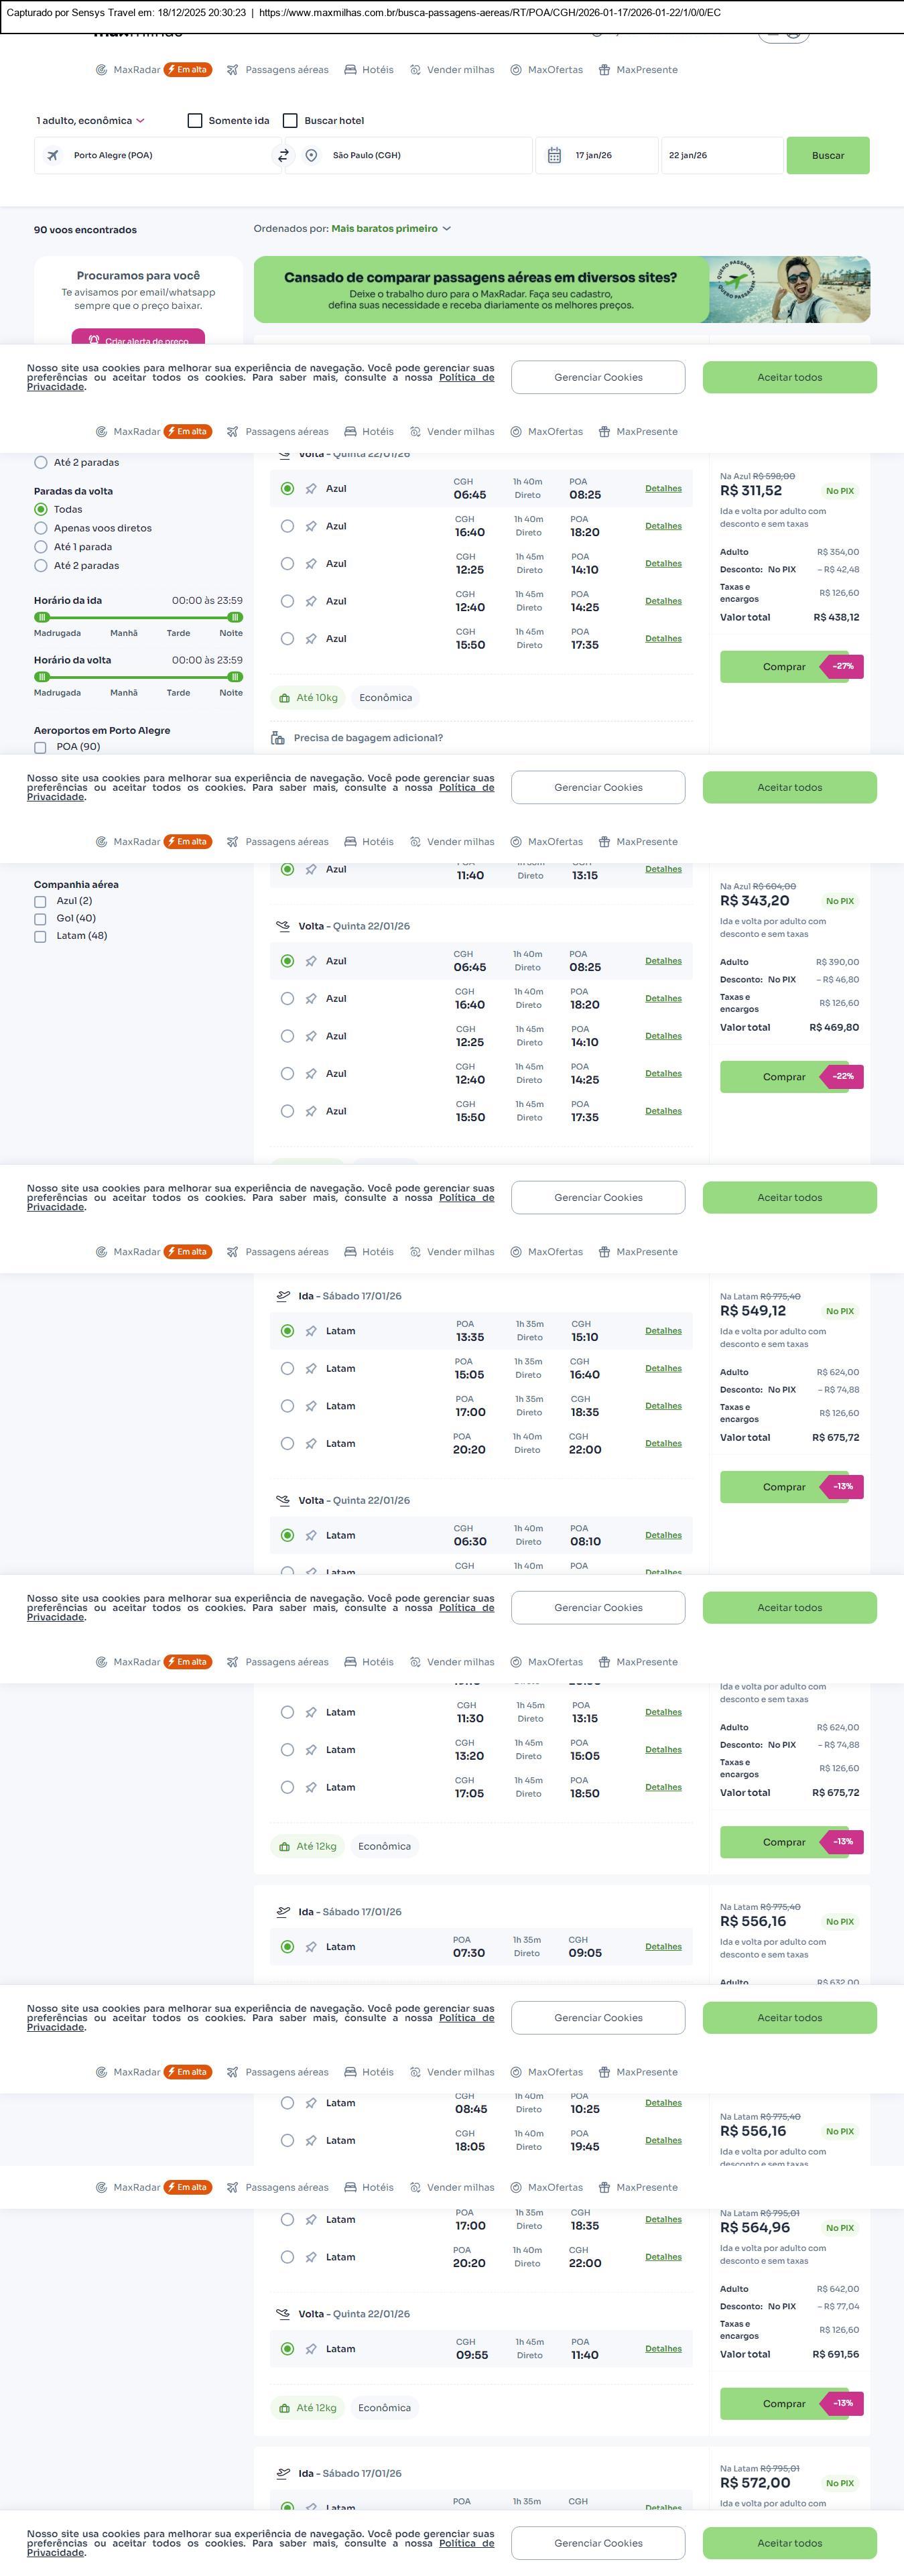Enable the Somente ida checkbox
The image size is (904, 2576).
pos(195,121)
